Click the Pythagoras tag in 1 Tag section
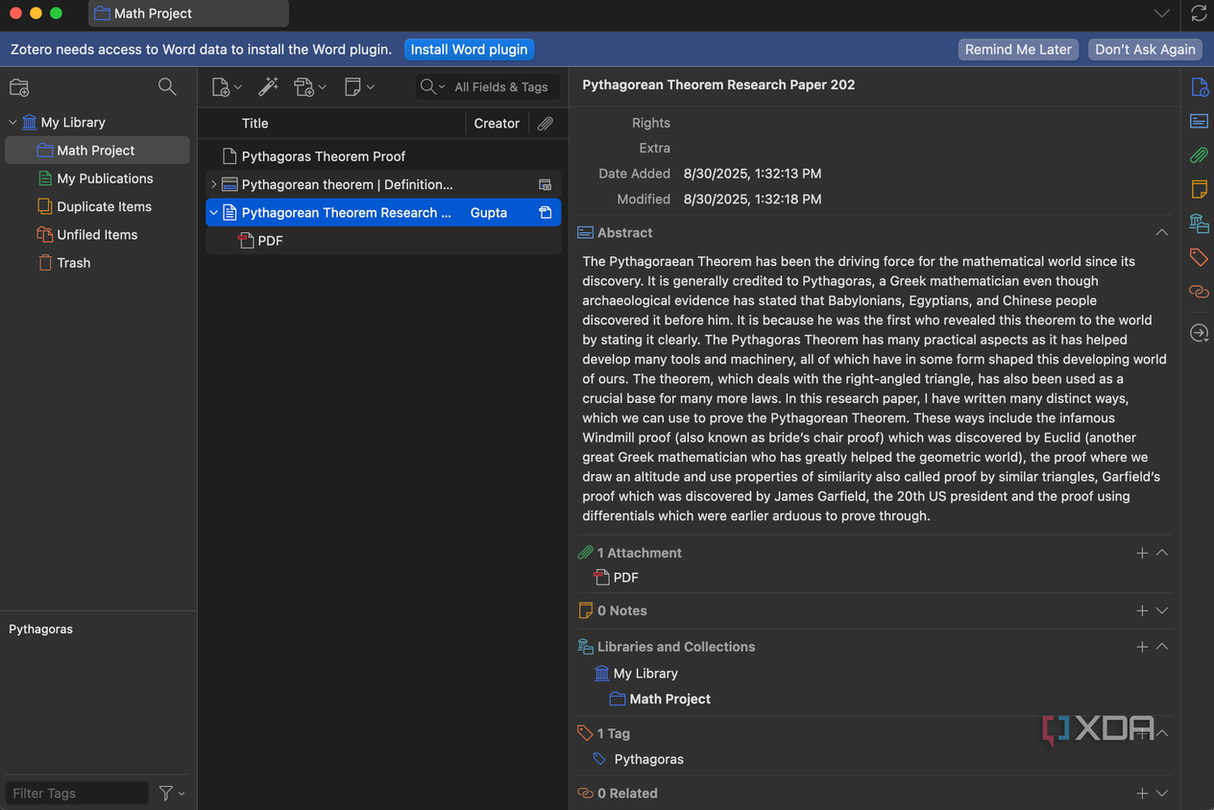Image resolution: width=1214 pixels, height=810 pixels. (648, 759)
